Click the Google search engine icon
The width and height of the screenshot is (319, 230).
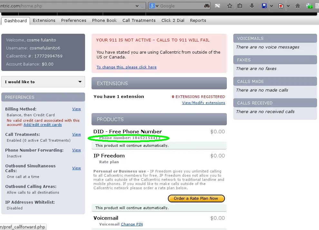pyautogui.click(x=152, y=6)
